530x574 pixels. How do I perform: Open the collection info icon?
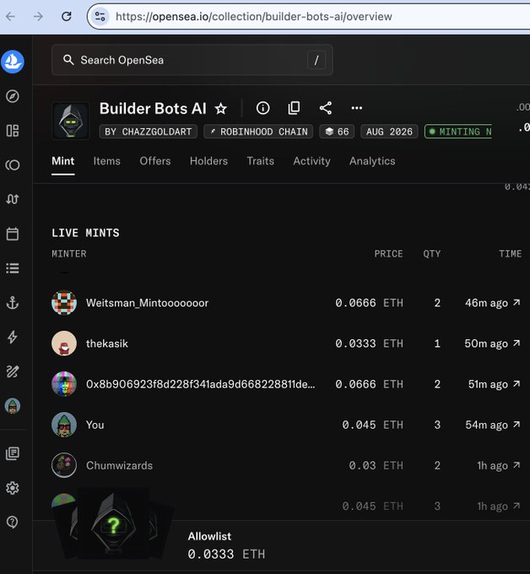coord(262,108)
